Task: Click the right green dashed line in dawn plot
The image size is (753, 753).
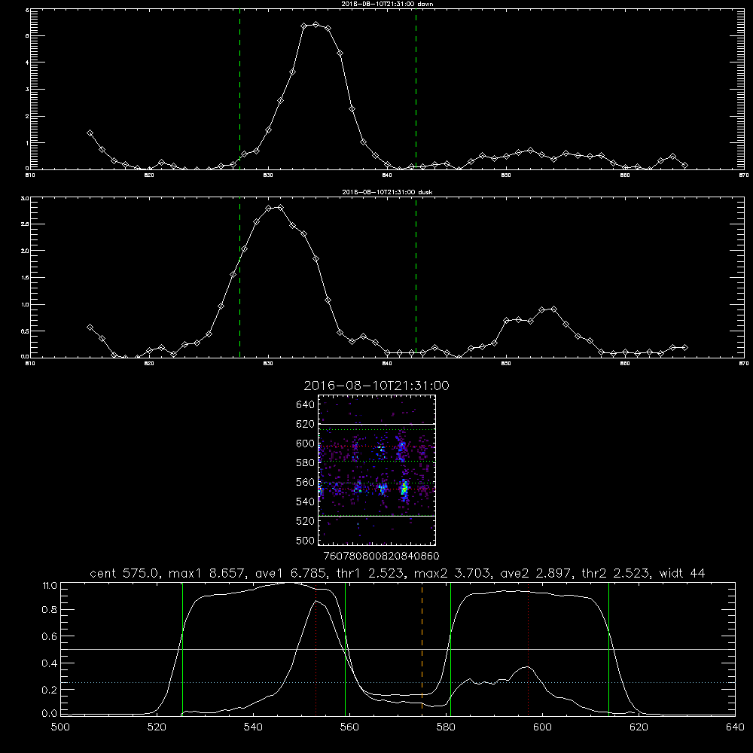Action: pos(416,89)
